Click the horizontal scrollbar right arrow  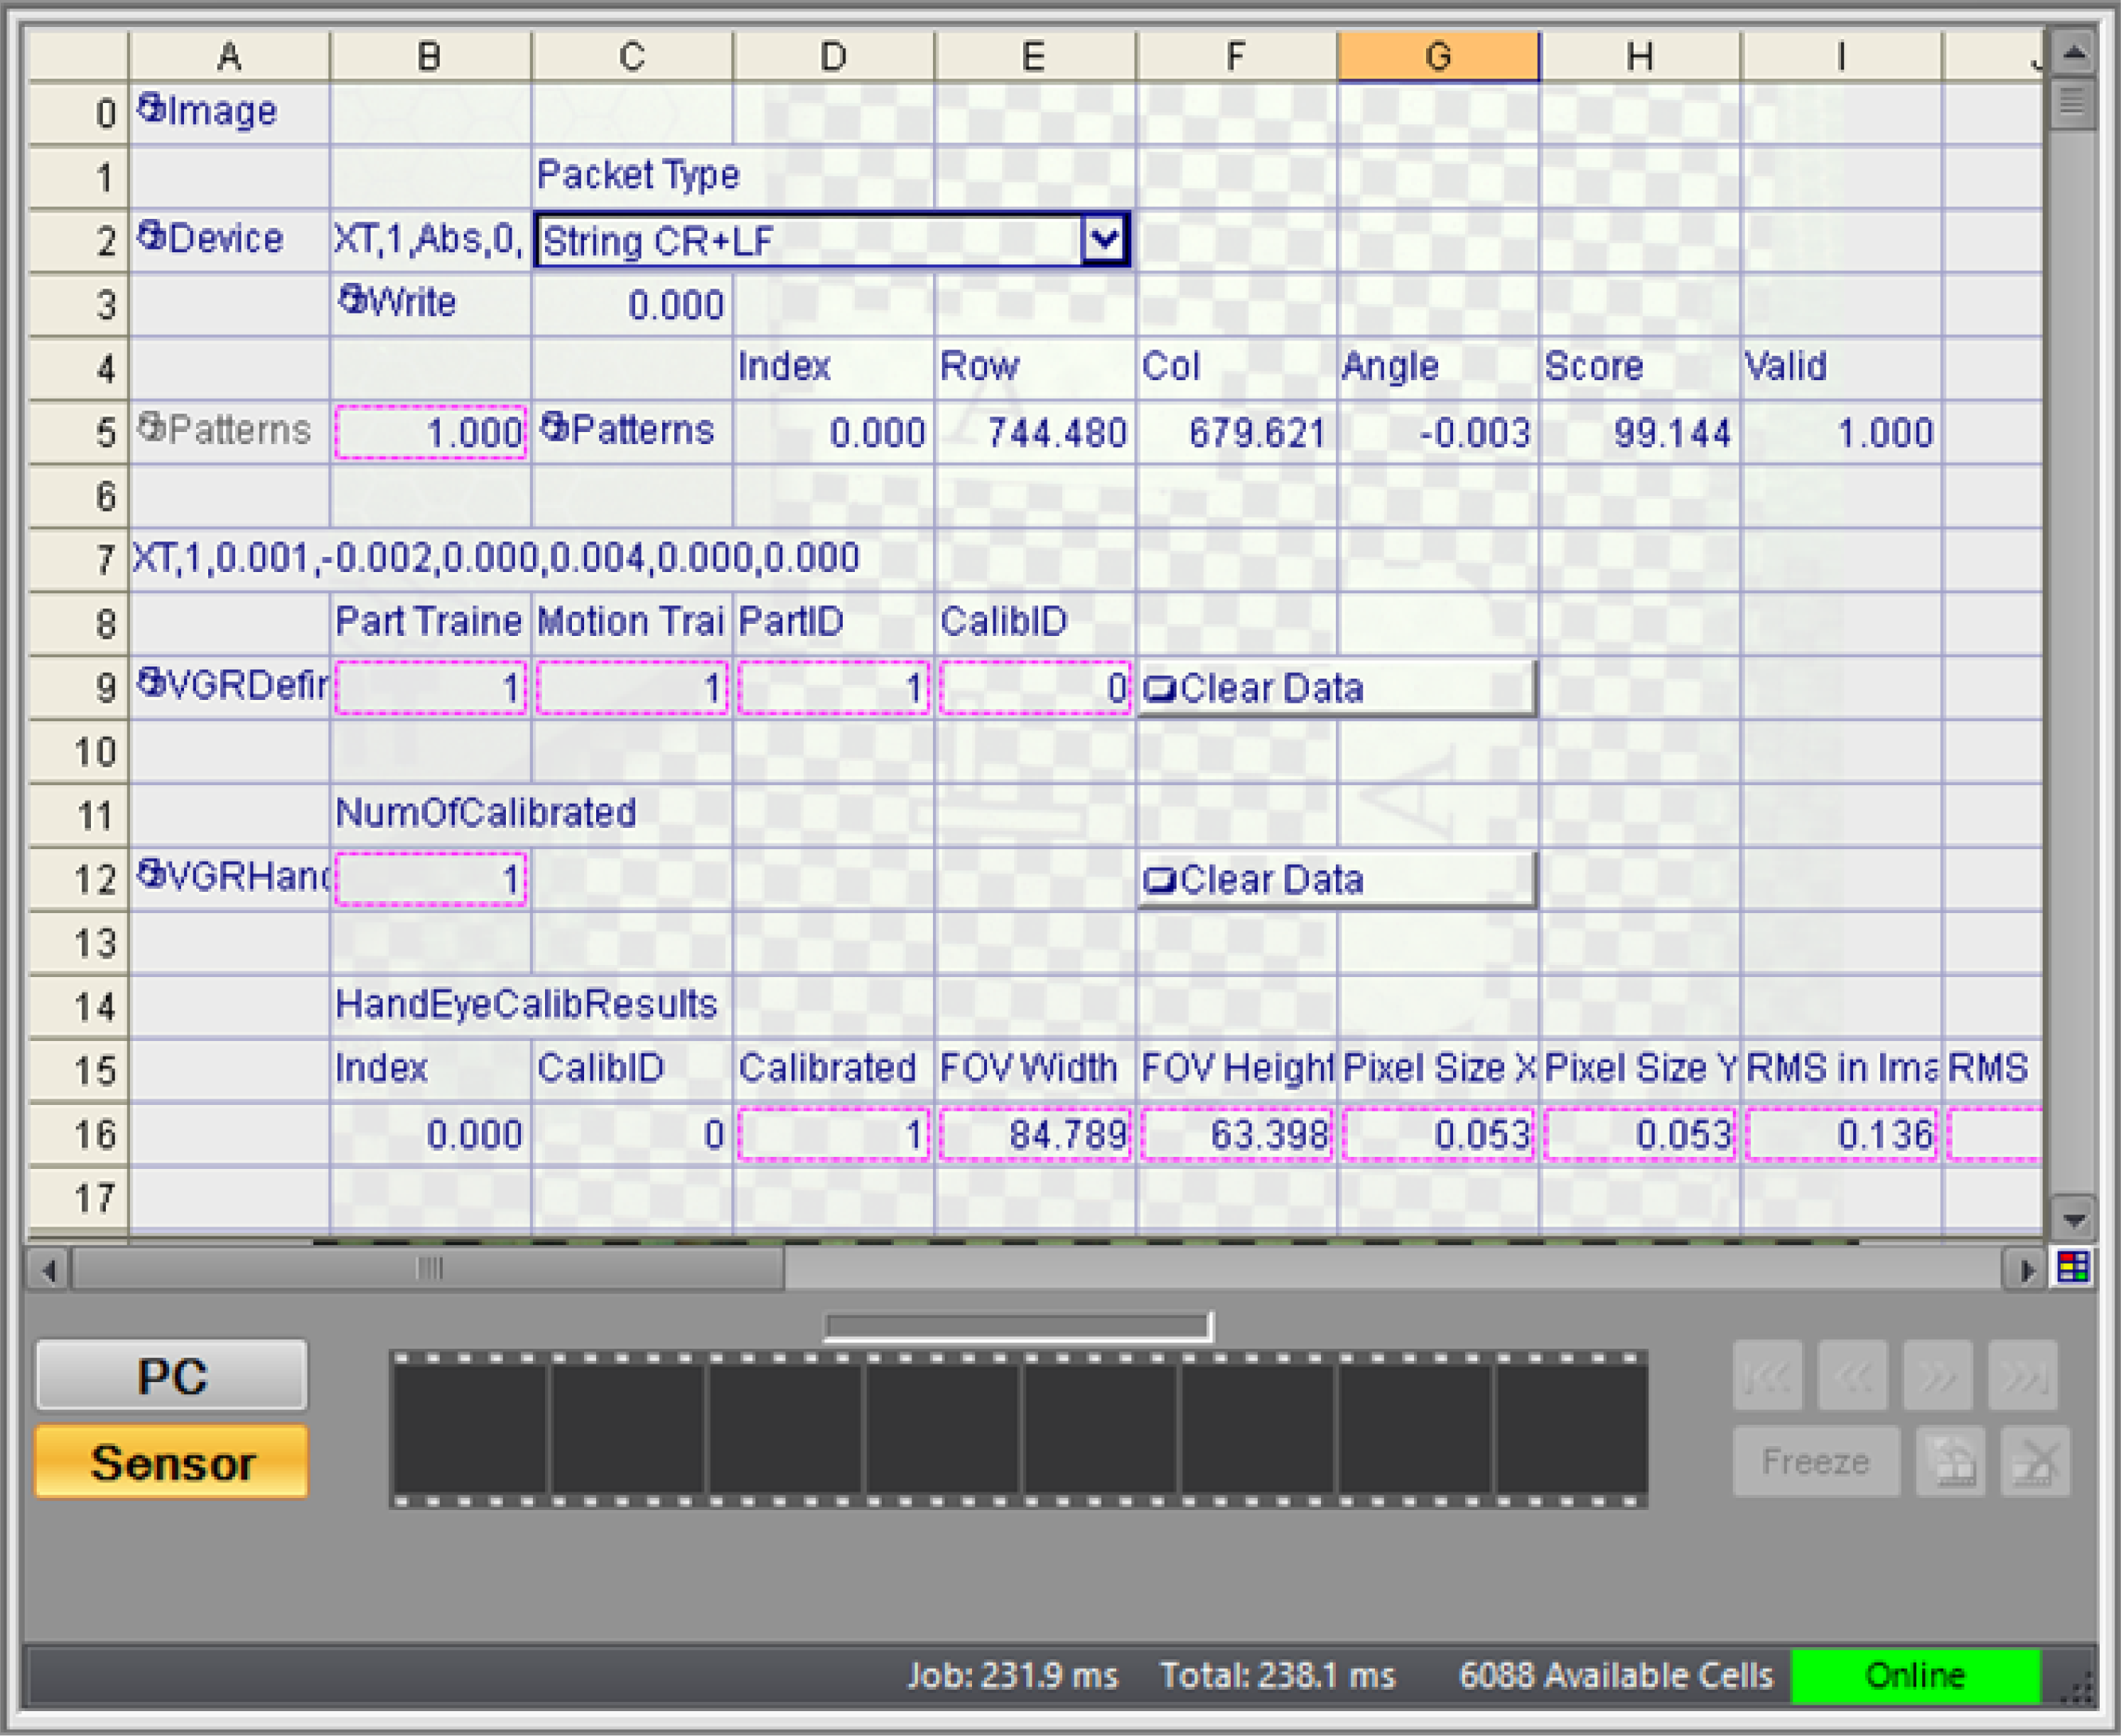[2025, 1270]
